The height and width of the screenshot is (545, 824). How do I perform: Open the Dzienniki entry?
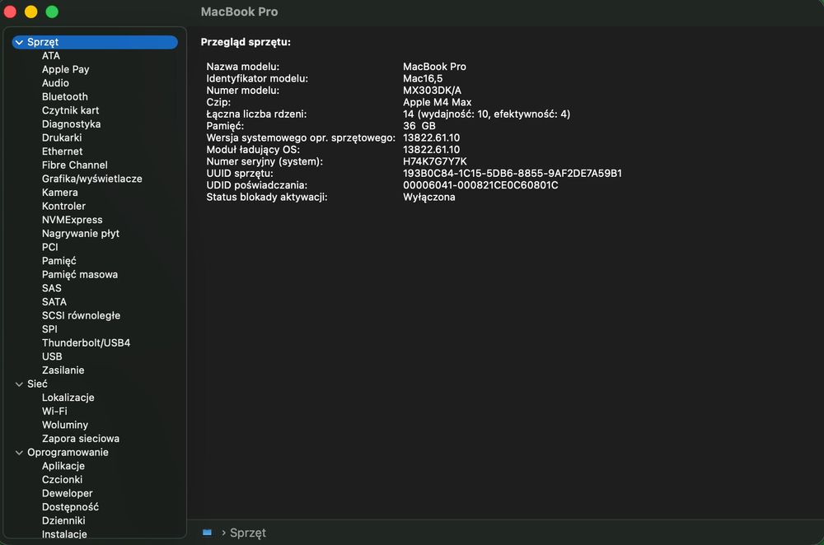(x=63, y=520)
